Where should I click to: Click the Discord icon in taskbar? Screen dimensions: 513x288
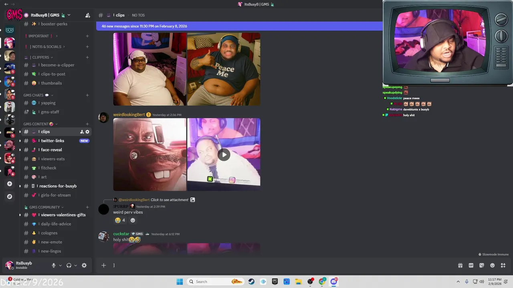coord(334,282)
